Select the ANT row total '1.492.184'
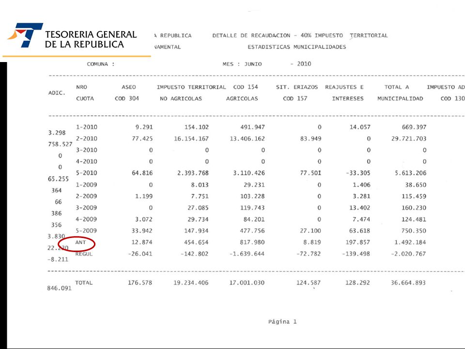 point(410,242)
